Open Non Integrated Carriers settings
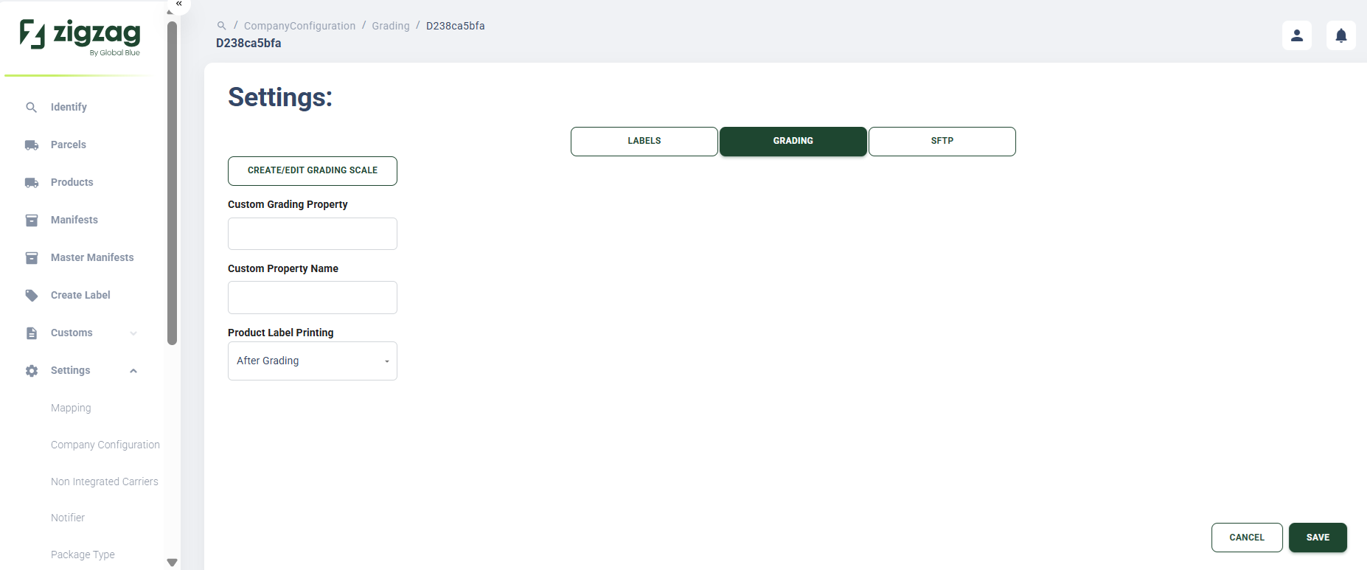 [105, 482]
